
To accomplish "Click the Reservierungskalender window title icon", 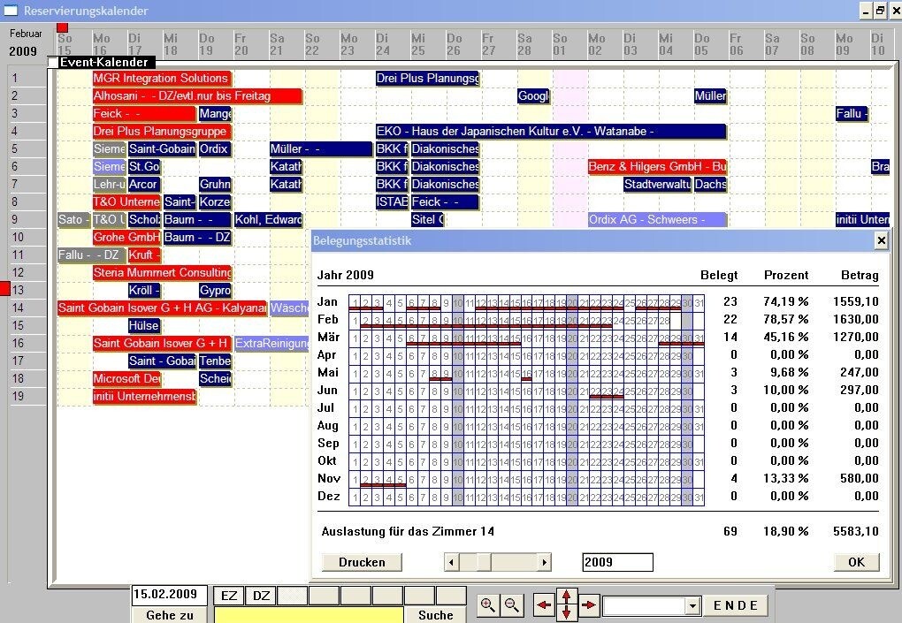I will tap(11, 11).
